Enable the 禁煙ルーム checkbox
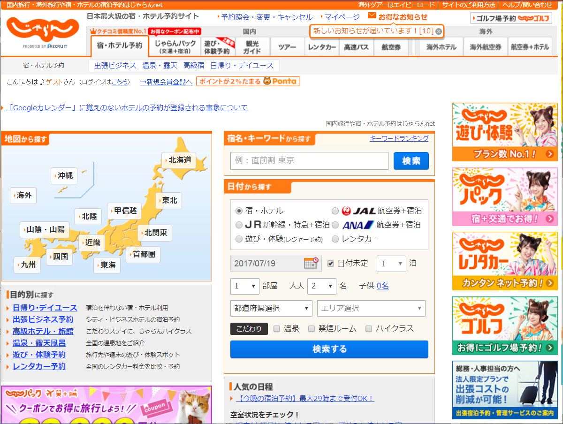 pyautogui.click(x=312, y=329)
